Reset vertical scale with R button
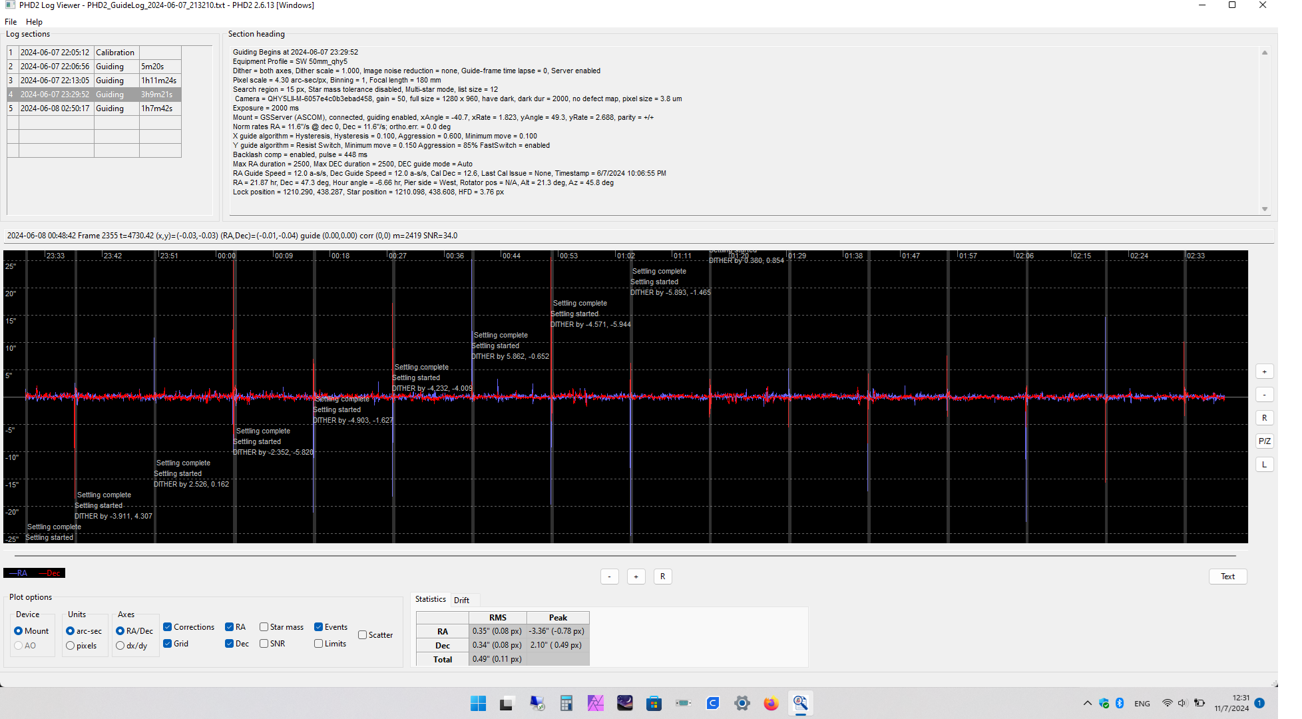This screenshot has width=1302, height=719. 1264,418
